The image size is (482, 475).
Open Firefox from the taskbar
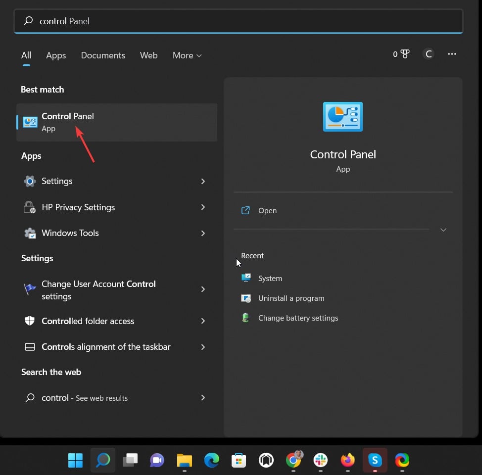tap(347, 461)
